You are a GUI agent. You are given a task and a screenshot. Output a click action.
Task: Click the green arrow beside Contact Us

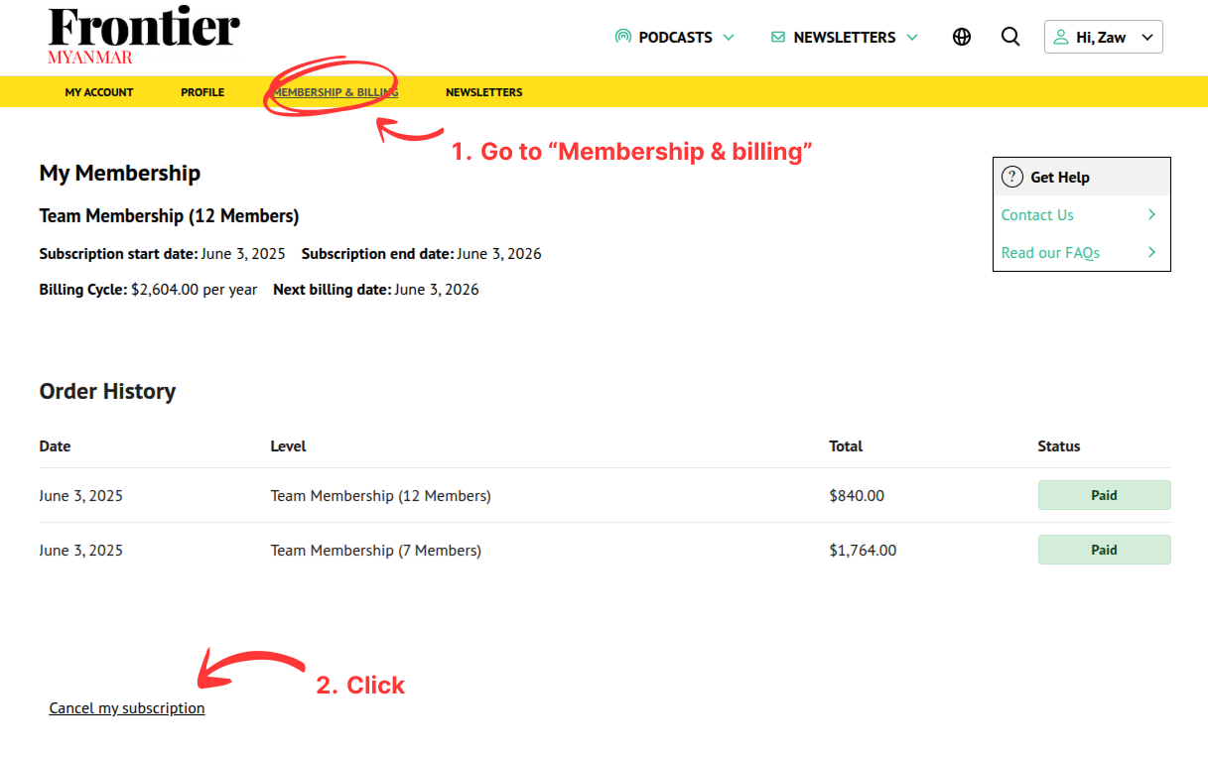point(1151,214)
